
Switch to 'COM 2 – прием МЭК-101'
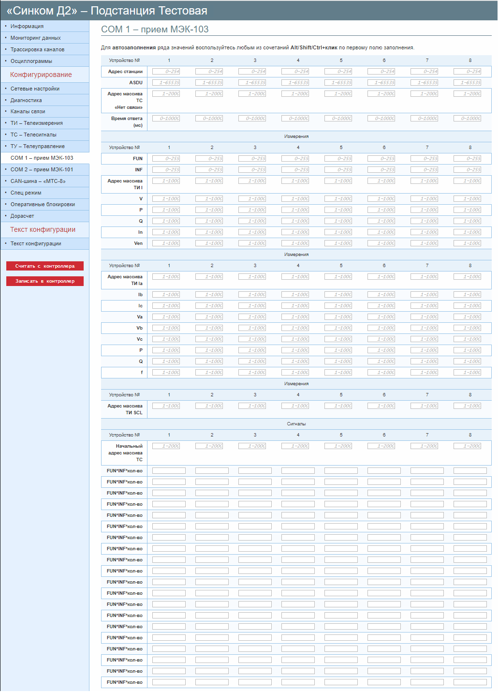tap(42, 169)
